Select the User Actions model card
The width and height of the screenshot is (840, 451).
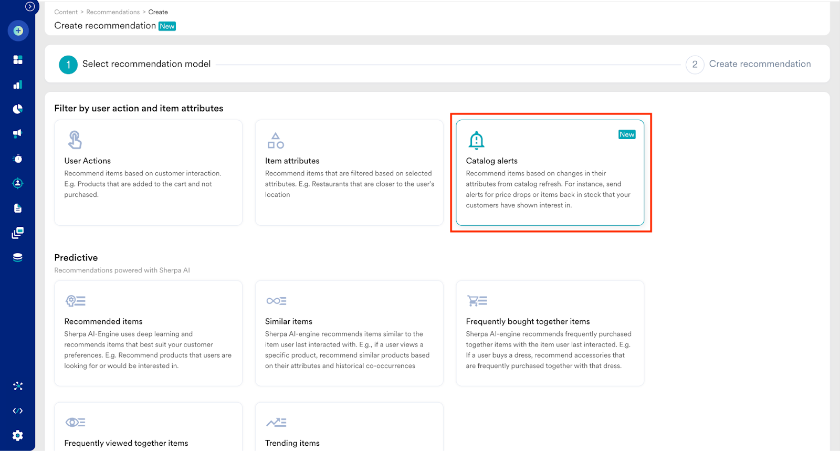pos(148,173)
